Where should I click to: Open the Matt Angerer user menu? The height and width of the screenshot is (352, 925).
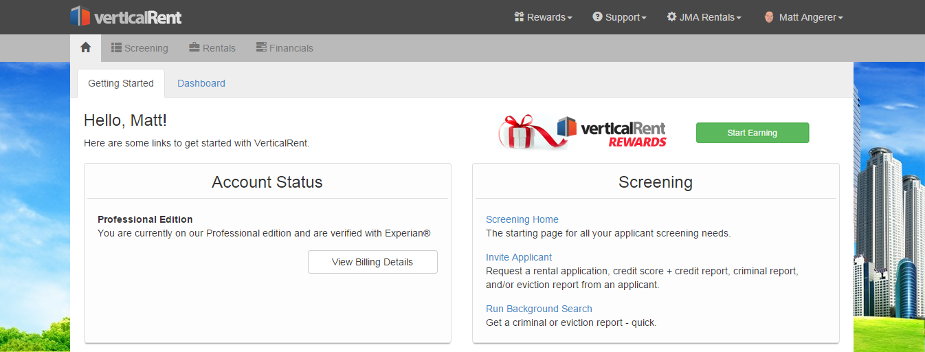click(x=803, y=17)
